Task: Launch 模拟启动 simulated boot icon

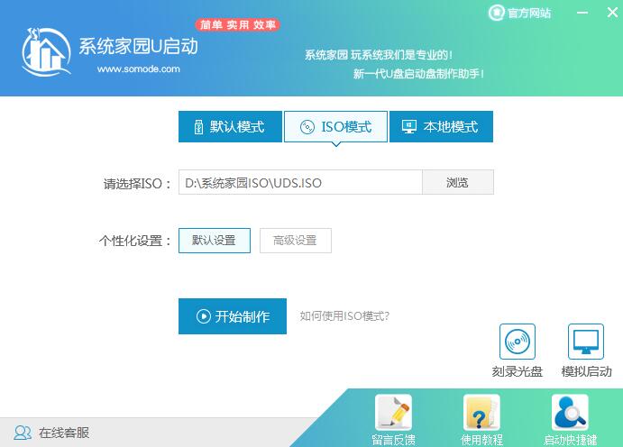Action: pos(586,342)
